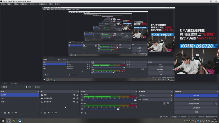The width and height of the screenshot is (219, 123).
Task: Open the 视图(V) menu
Action: (x=16, y=4)
